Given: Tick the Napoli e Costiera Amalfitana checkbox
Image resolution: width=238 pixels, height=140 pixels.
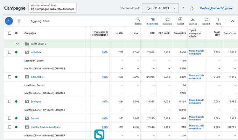Looking at the screenshot, I should (9, 127).
